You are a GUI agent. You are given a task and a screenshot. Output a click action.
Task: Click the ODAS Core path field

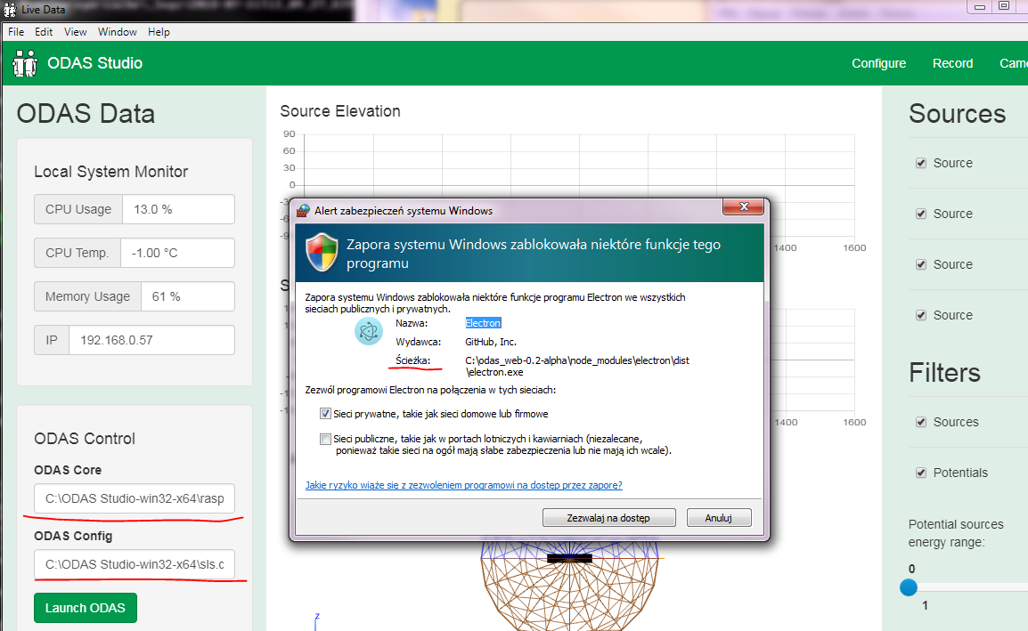(135, 498)
